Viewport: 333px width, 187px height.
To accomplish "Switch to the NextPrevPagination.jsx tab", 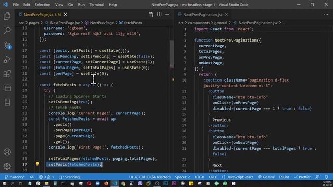I will (x=202, y=14).
